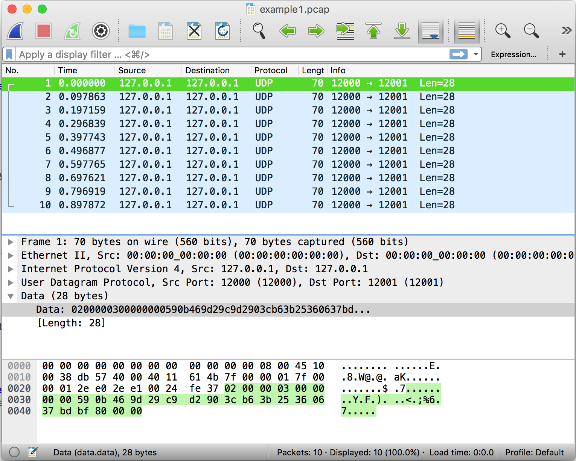Expand User Datagram Protocol details
This screenshot has height=461, width=576.
click(x=11, y=283)
